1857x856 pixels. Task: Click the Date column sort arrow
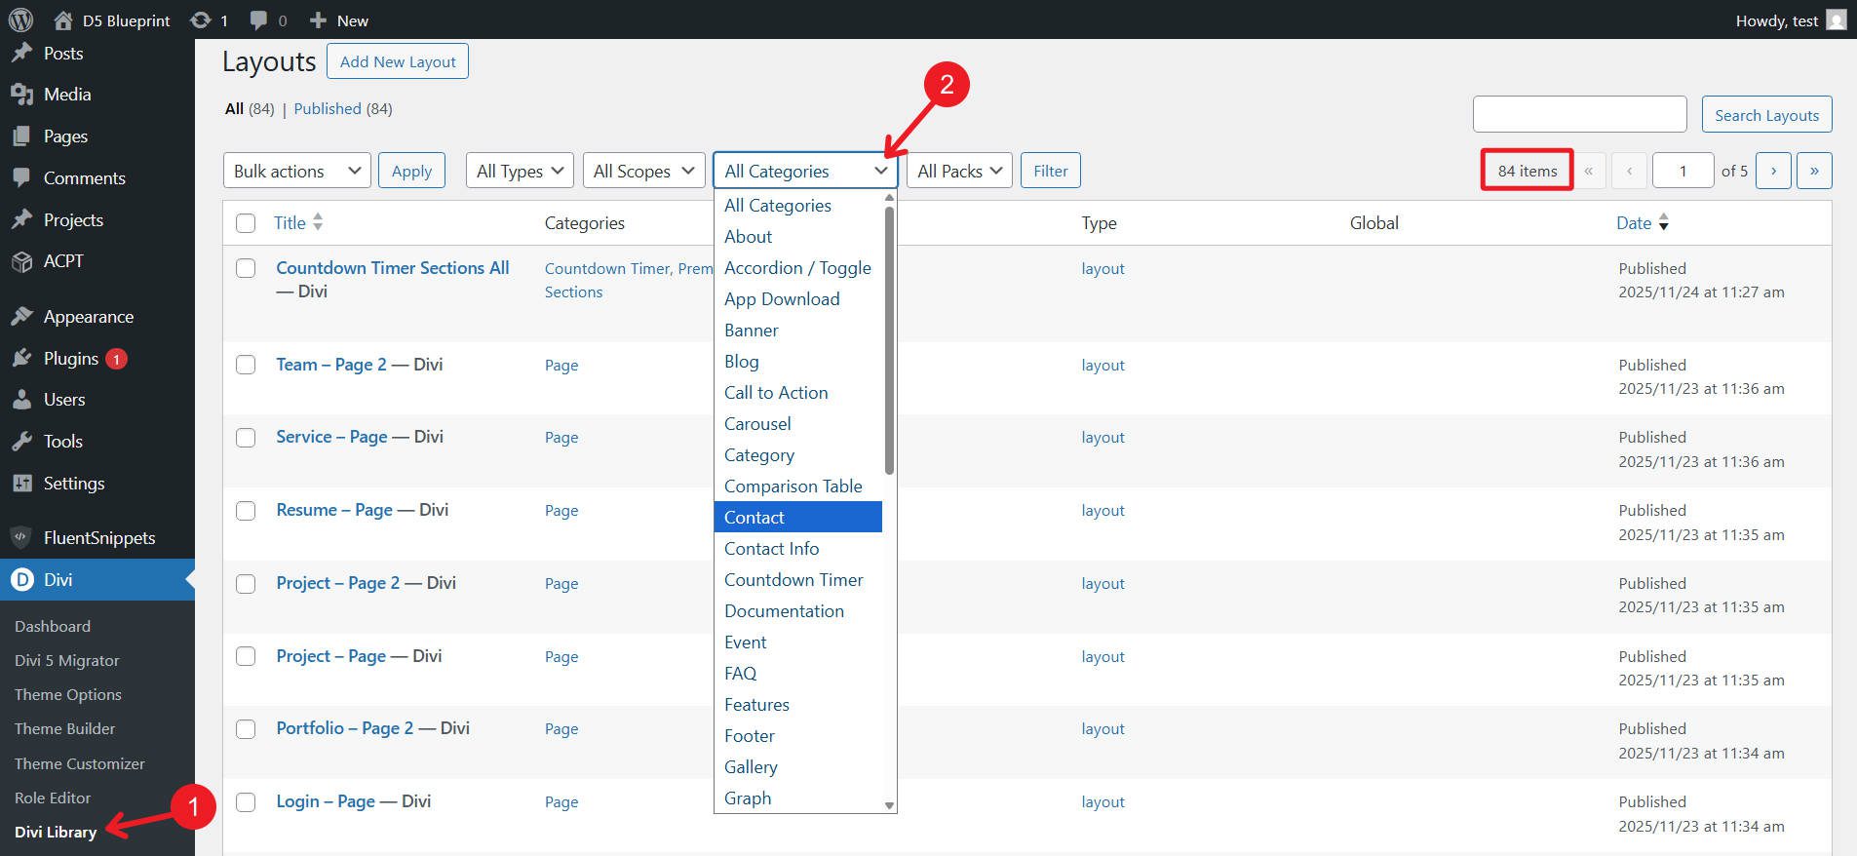point(1664,222)
